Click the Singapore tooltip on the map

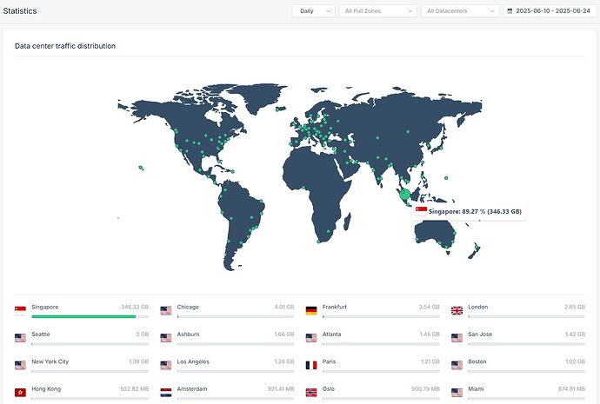470,211
